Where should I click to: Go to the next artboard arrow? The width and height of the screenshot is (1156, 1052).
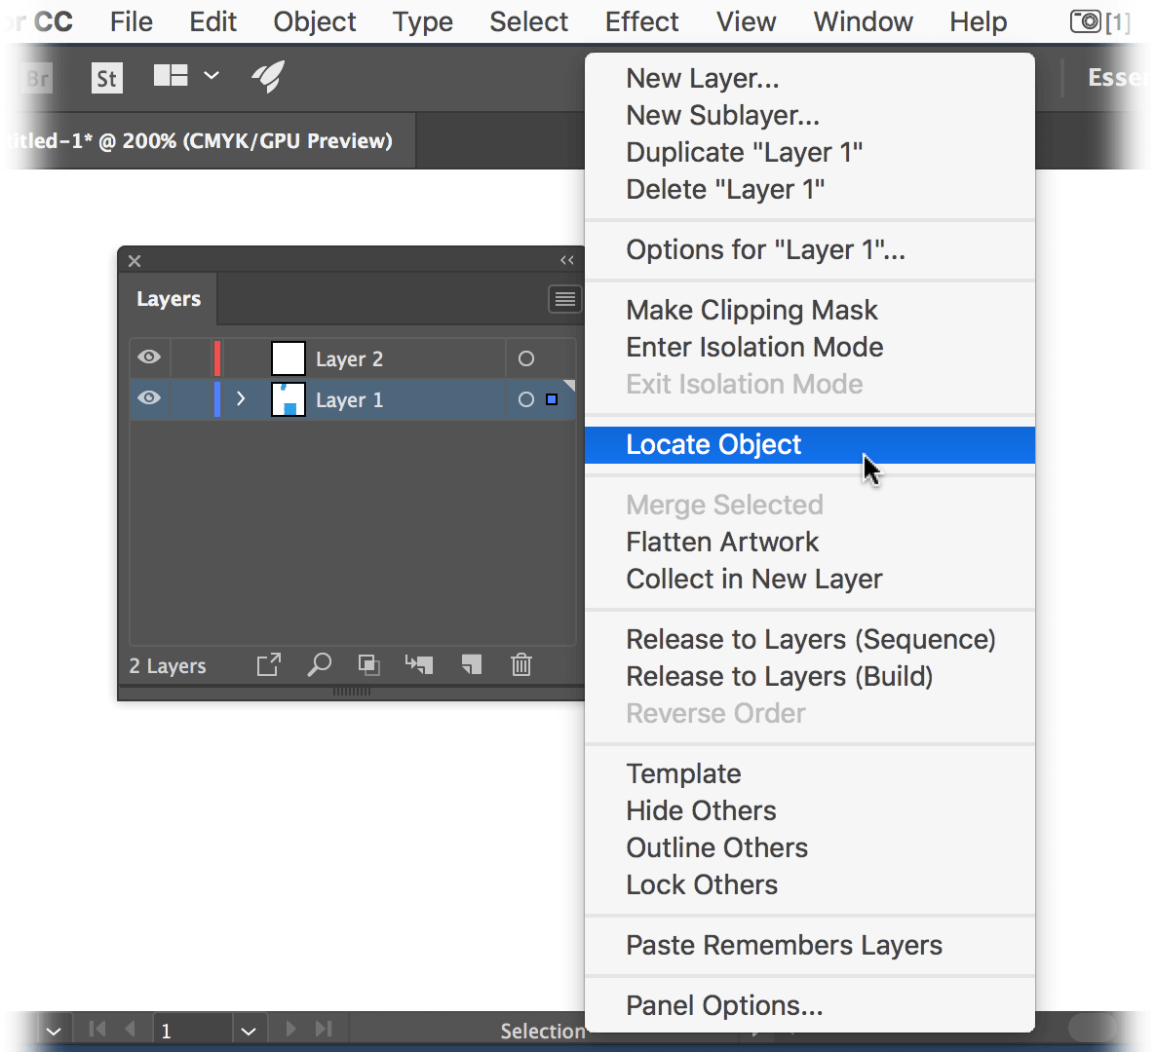[291, 1029]
